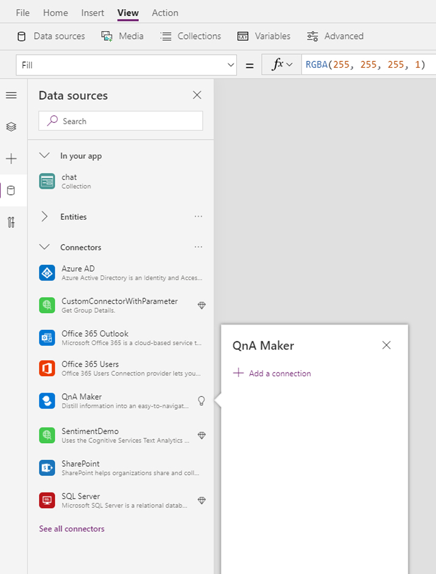Open the Connectors more options ellipsis
Screen dimensions: 436x574
click(199, 247)
